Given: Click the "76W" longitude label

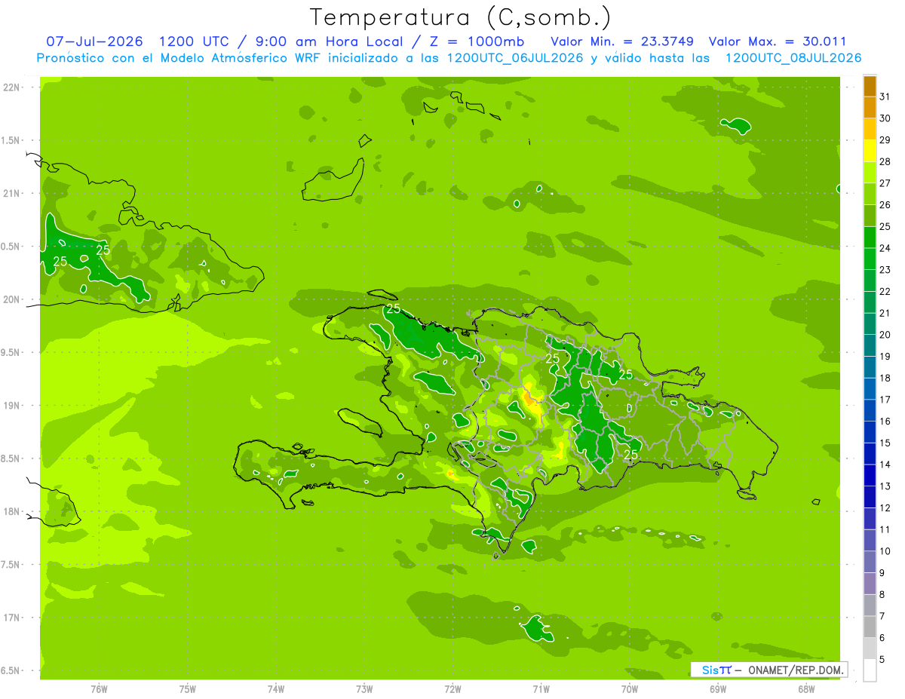Looking at the screenshot, I should pyautogui.click(x=99, y=688).
